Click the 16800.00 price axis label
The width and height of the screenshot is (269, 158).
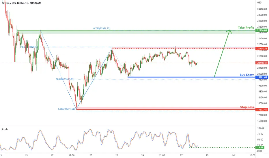(x=262, y=121)
